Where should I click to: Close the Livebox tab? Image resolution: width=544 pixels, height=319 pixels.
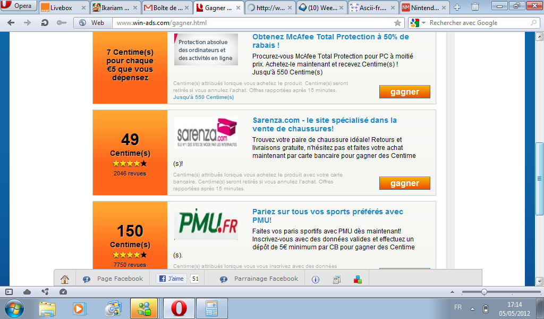83,7
